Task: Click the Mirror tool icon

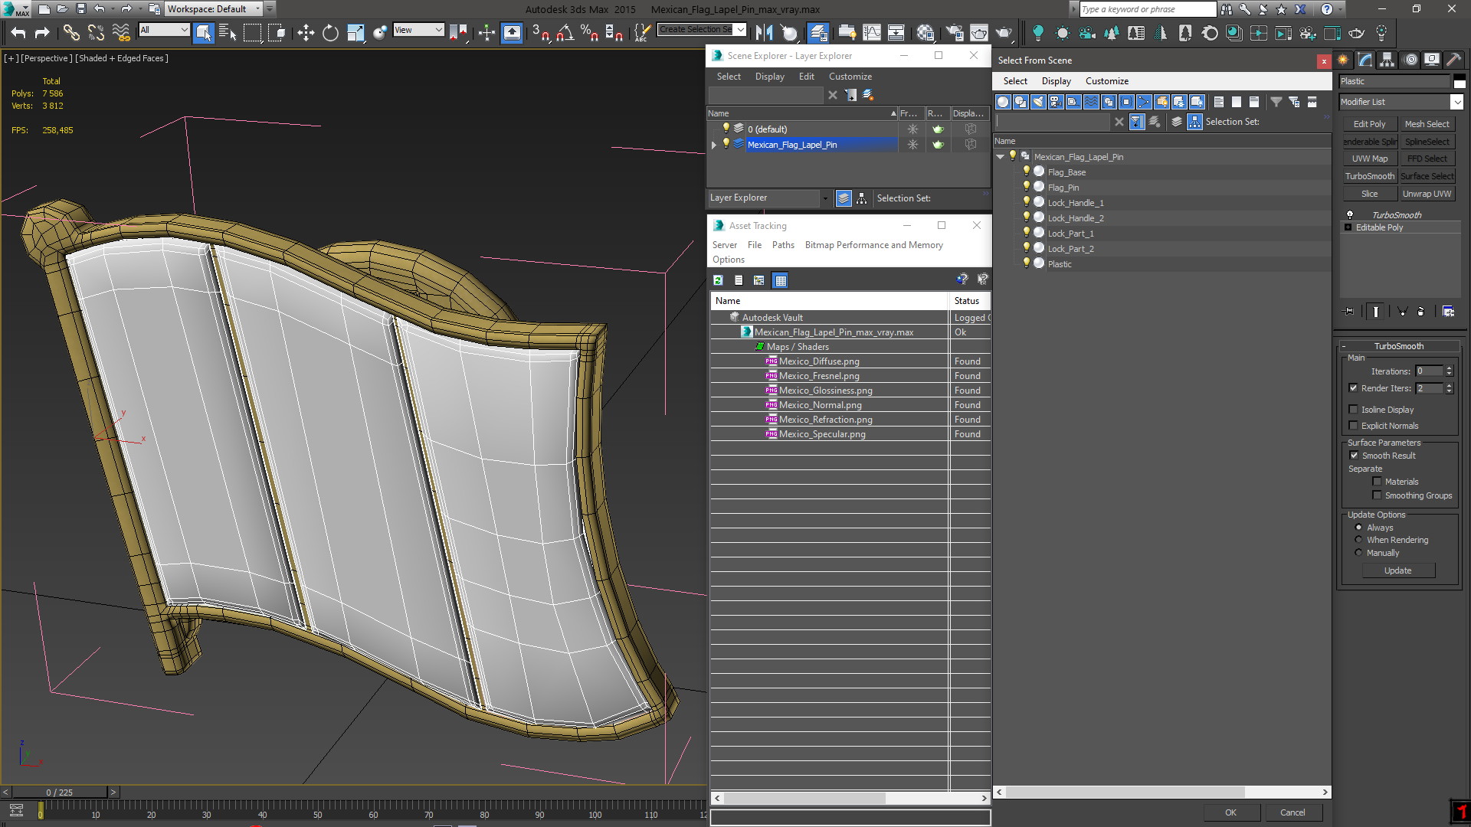Action: [x=764, y=32]
